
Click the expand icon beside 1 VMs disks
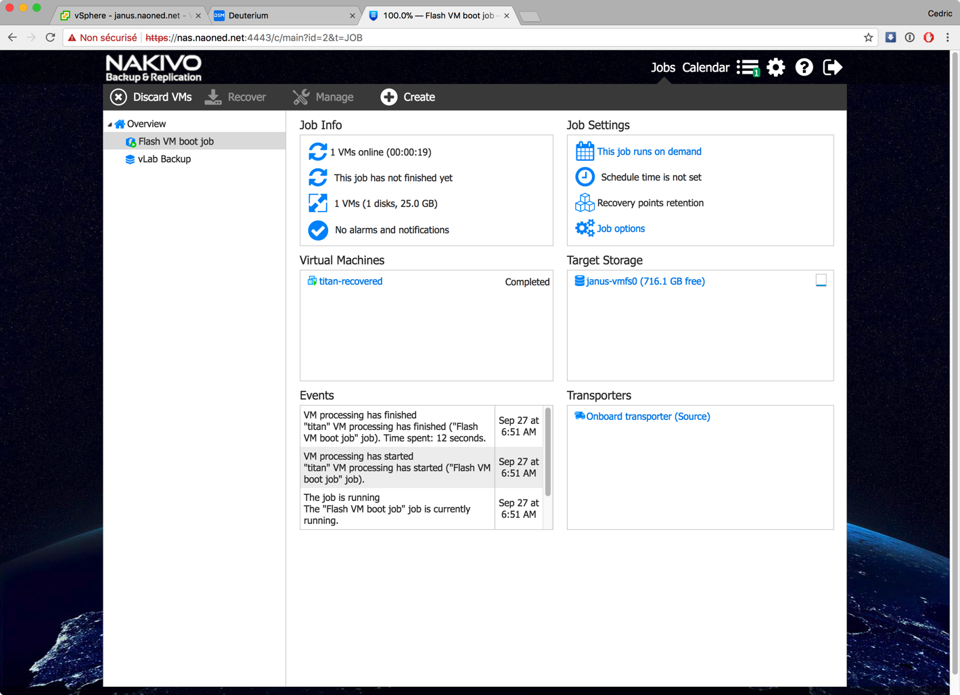point(317,203)
